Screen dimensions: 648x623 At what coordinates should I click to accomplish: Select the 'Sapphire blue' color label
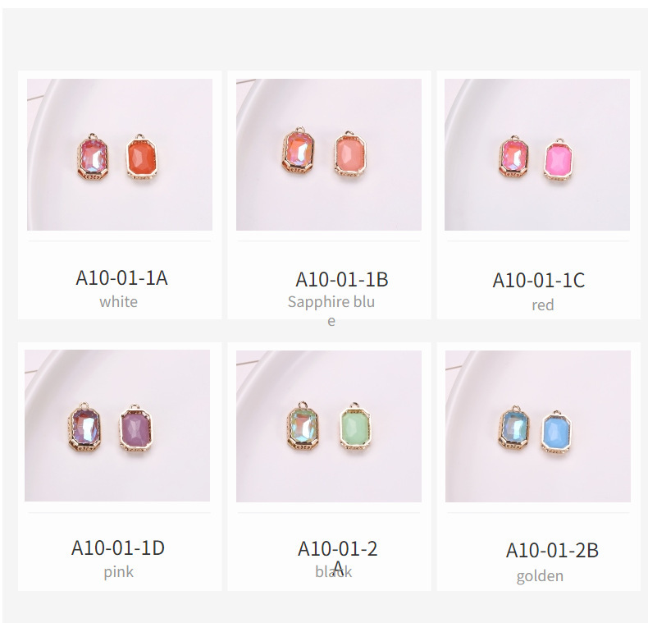331,310
